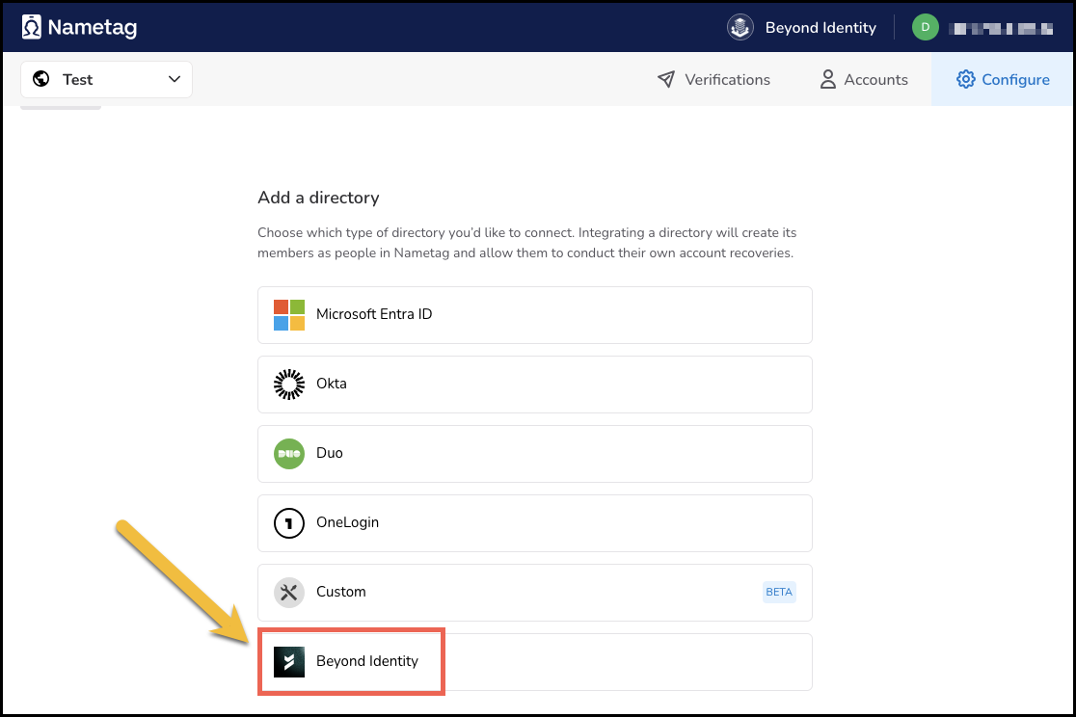This screenshot has height=717, width=1076.
Task: Click the globe icon beside Test
Action: [41, 79]
